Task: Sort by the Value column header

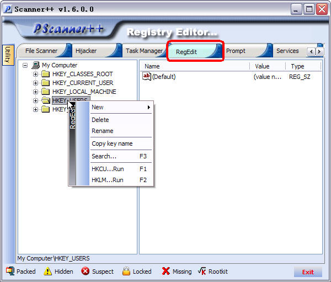Action: [268, 66]
